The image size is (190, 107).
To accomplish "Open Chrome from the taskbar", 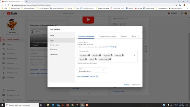I will tap(72, 105).
